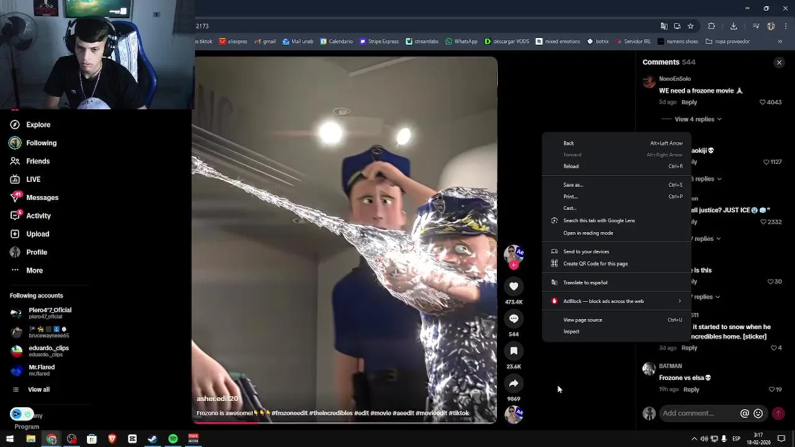Select Cast... in the context menu

click(x=617, y=208)
